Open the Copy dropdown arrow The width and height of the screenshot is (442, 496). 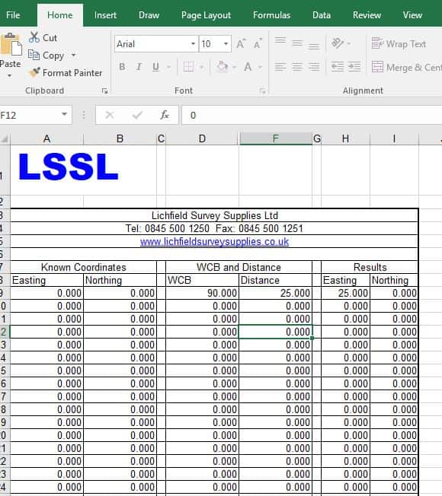[x=73, y=56]
